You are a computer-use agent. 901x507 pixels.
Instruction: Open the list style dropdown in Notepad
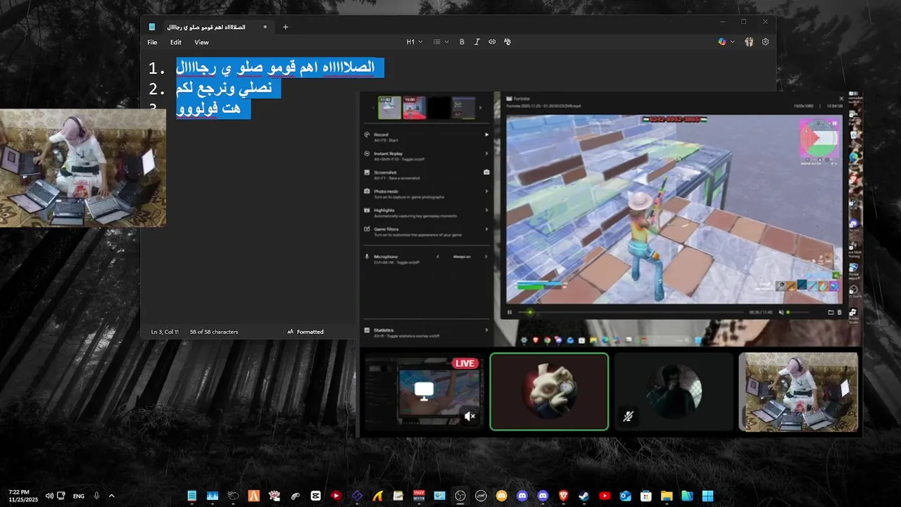pyautogui.click(x=441, y=42)
